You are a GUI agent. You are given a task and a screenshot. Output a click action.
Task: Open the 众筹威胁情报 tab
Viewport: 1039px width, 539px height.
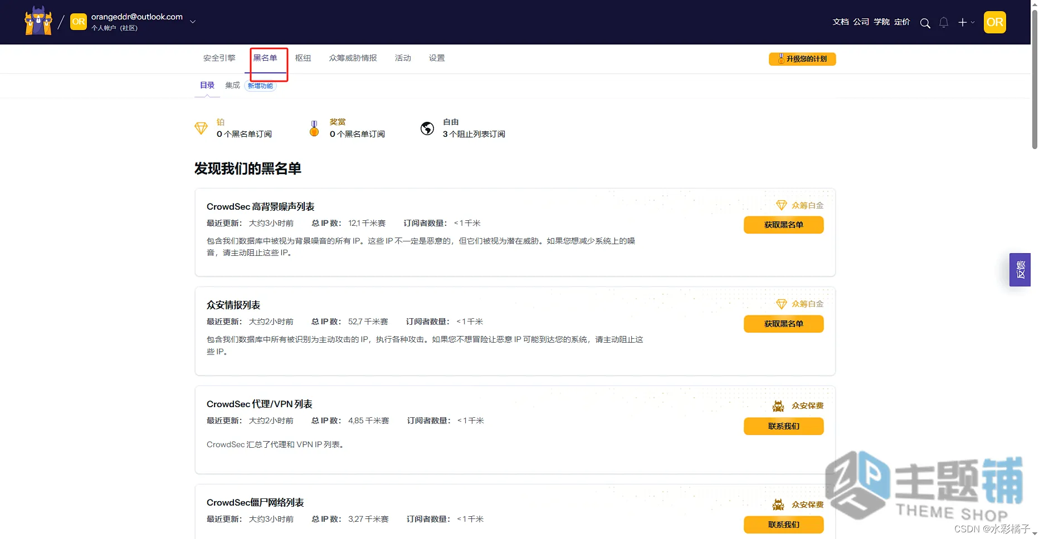pyautogui.click(x=353, y=58)
